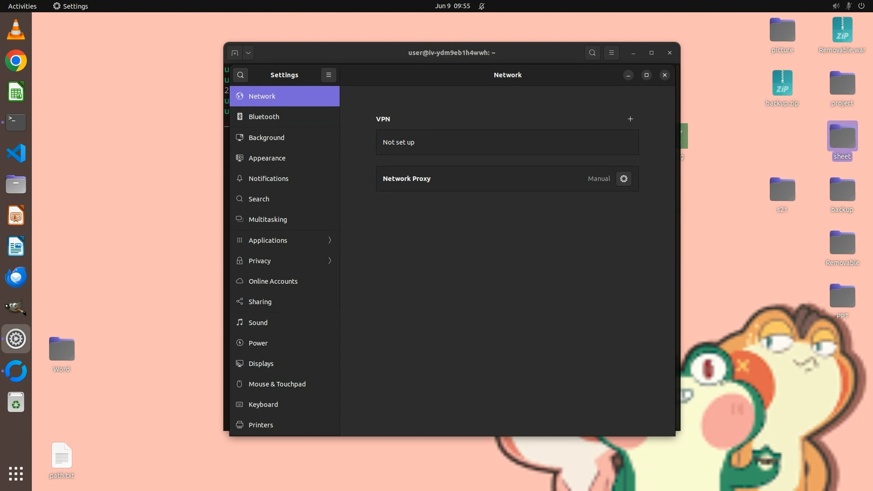Open the date and time menu
The height and width of the screenshot is (491, 873).
click(452, 6)
